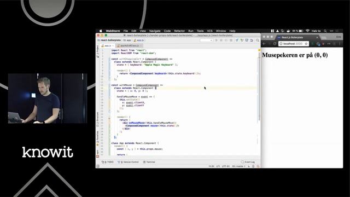
Task: Click the browser Reload icon
Action: tap(275, 44)
